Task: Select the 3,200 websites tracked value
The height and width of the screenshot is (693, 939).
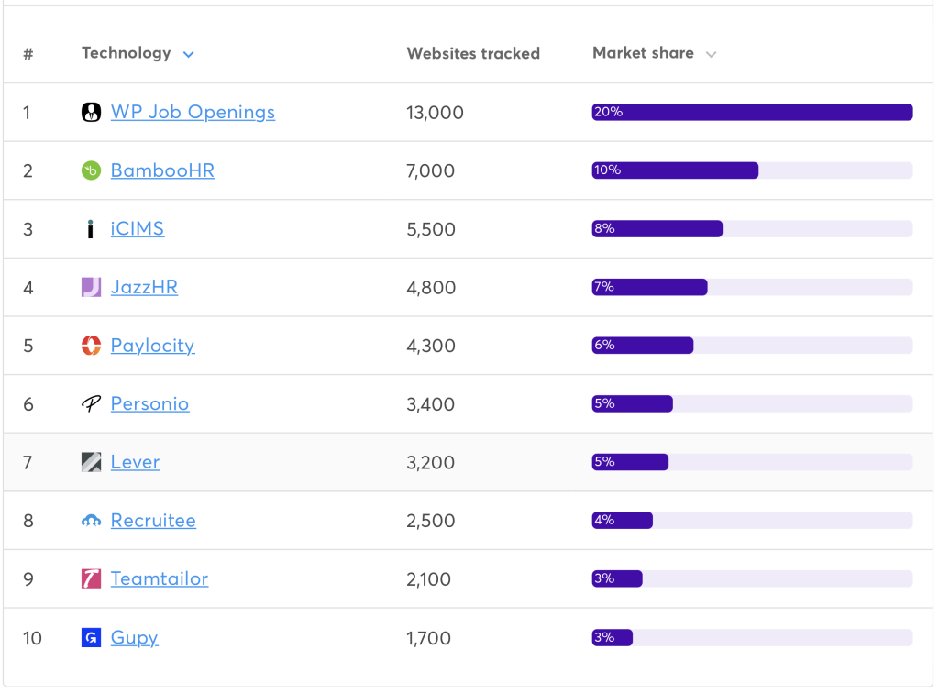Action: coord(431,463)
